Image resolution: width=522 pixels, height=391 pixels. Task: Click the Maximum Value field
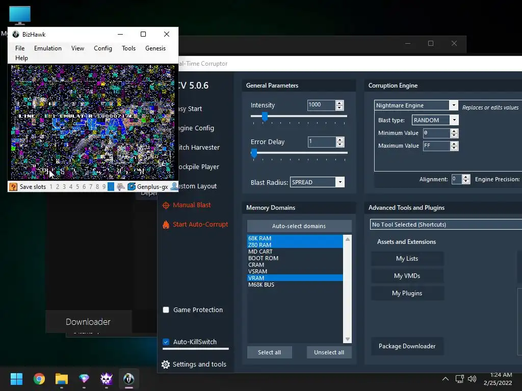[x=436, y=146]
